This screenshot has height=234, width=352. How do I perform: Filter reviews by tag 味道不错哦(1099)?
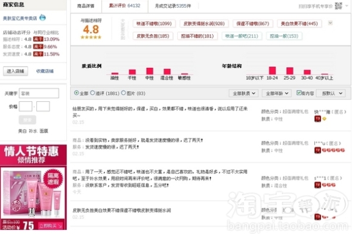point(154,24)
